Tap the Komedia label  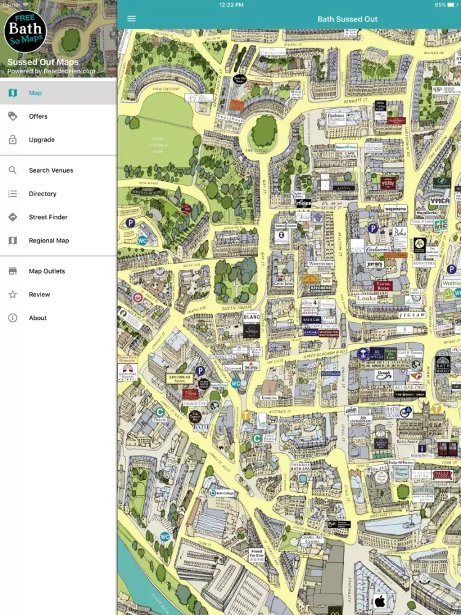(269, 398)
